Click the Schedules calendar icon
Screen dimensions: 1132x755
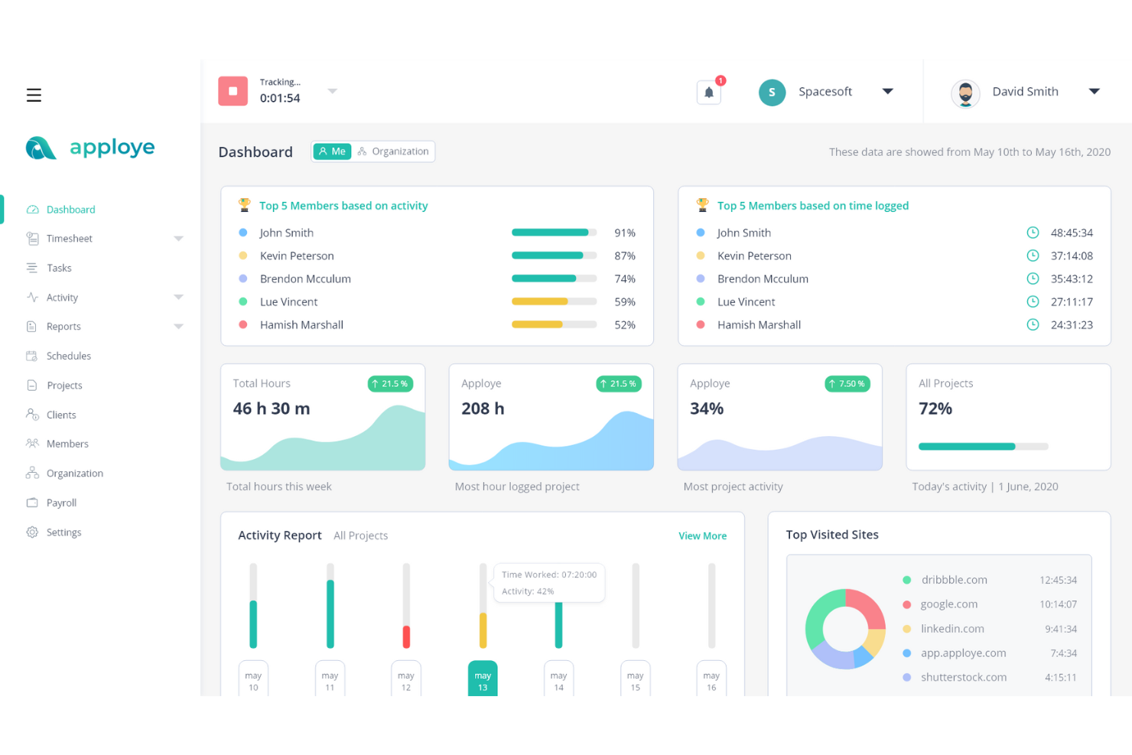(x=33, y=356)
